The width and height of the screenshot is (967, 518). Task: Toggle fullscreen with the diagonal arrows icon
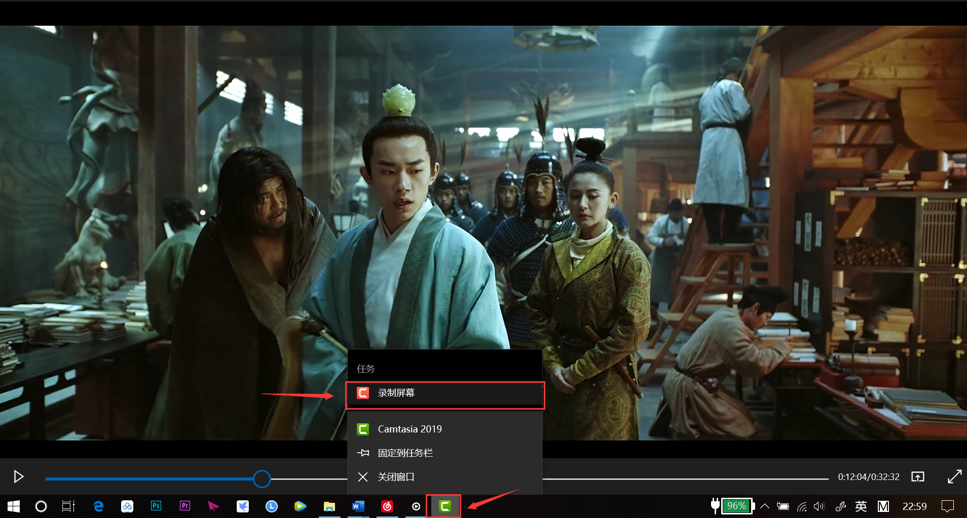[x=954, y=476]
